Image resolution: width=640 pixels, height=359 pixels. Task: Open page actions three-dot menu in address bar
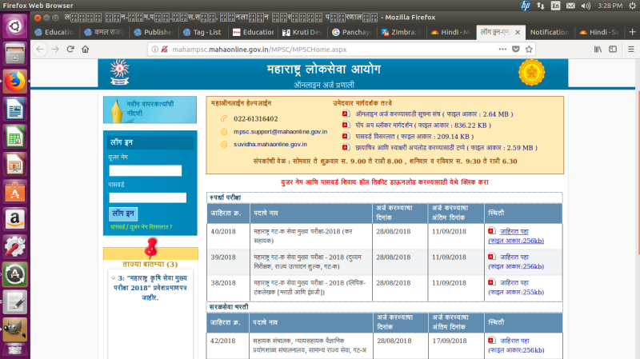[502, 50]
